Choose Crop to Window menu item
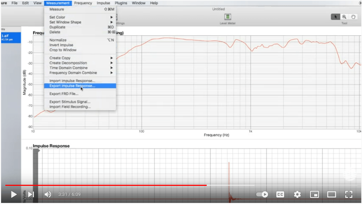Screen dimensions: 362x204 80,50
